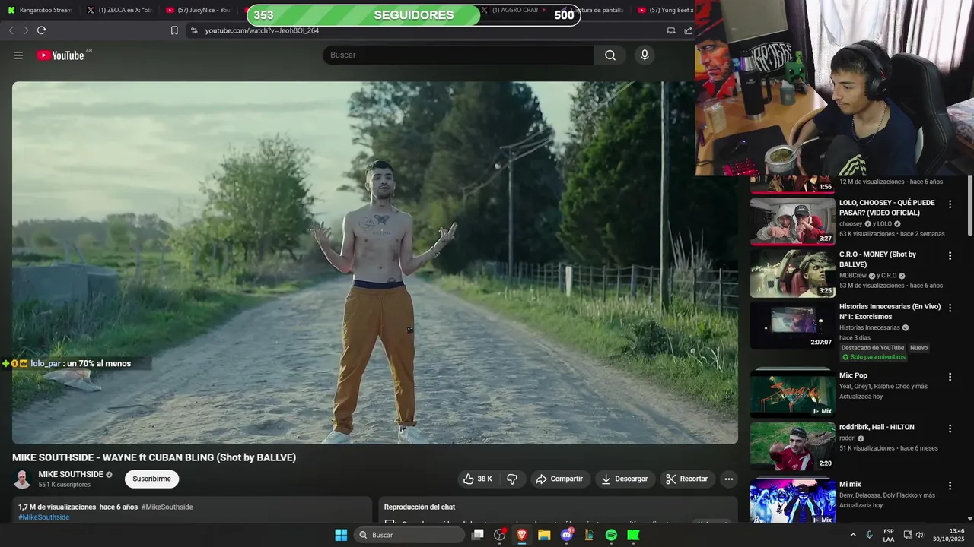Open options for Mi mix playlist
Image resolution: width=974 pixels, height=547 pixels.
pyautogui.click(x=950, y=485)
